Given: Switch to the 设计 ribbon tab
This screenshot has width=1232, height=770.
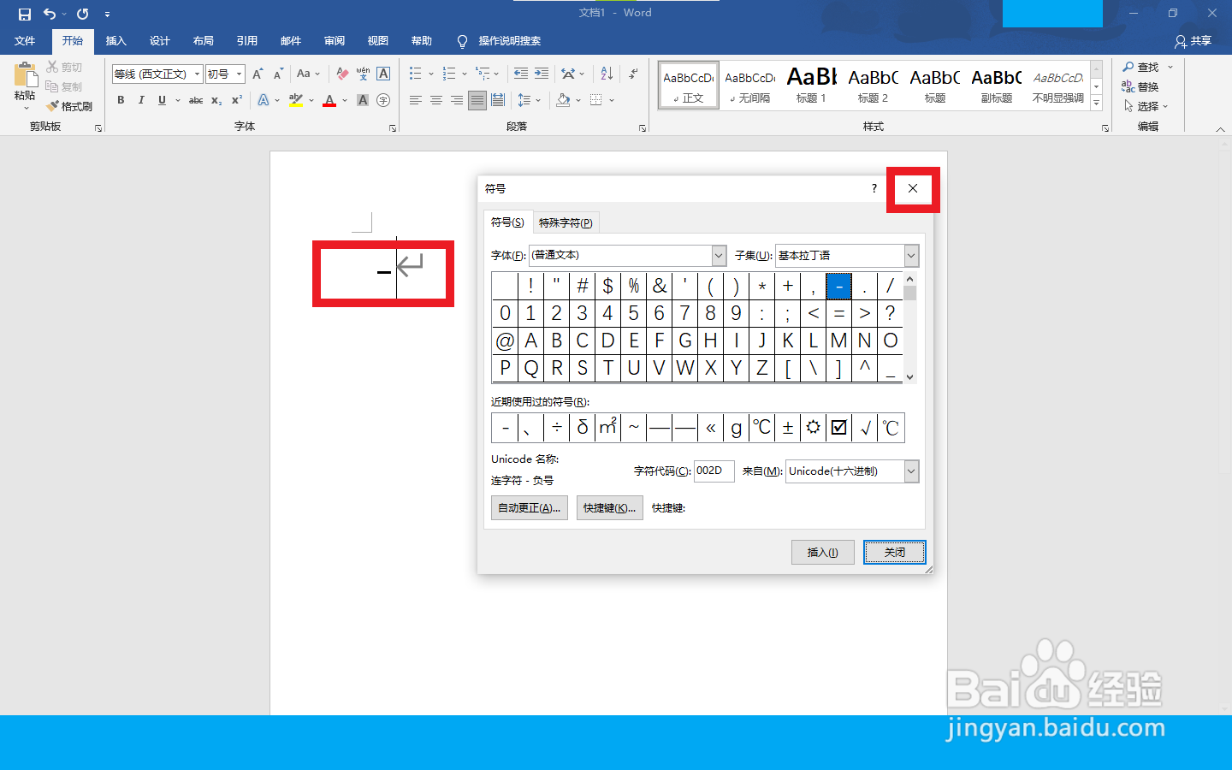Looking at the screenshot, I should [160, 41].
